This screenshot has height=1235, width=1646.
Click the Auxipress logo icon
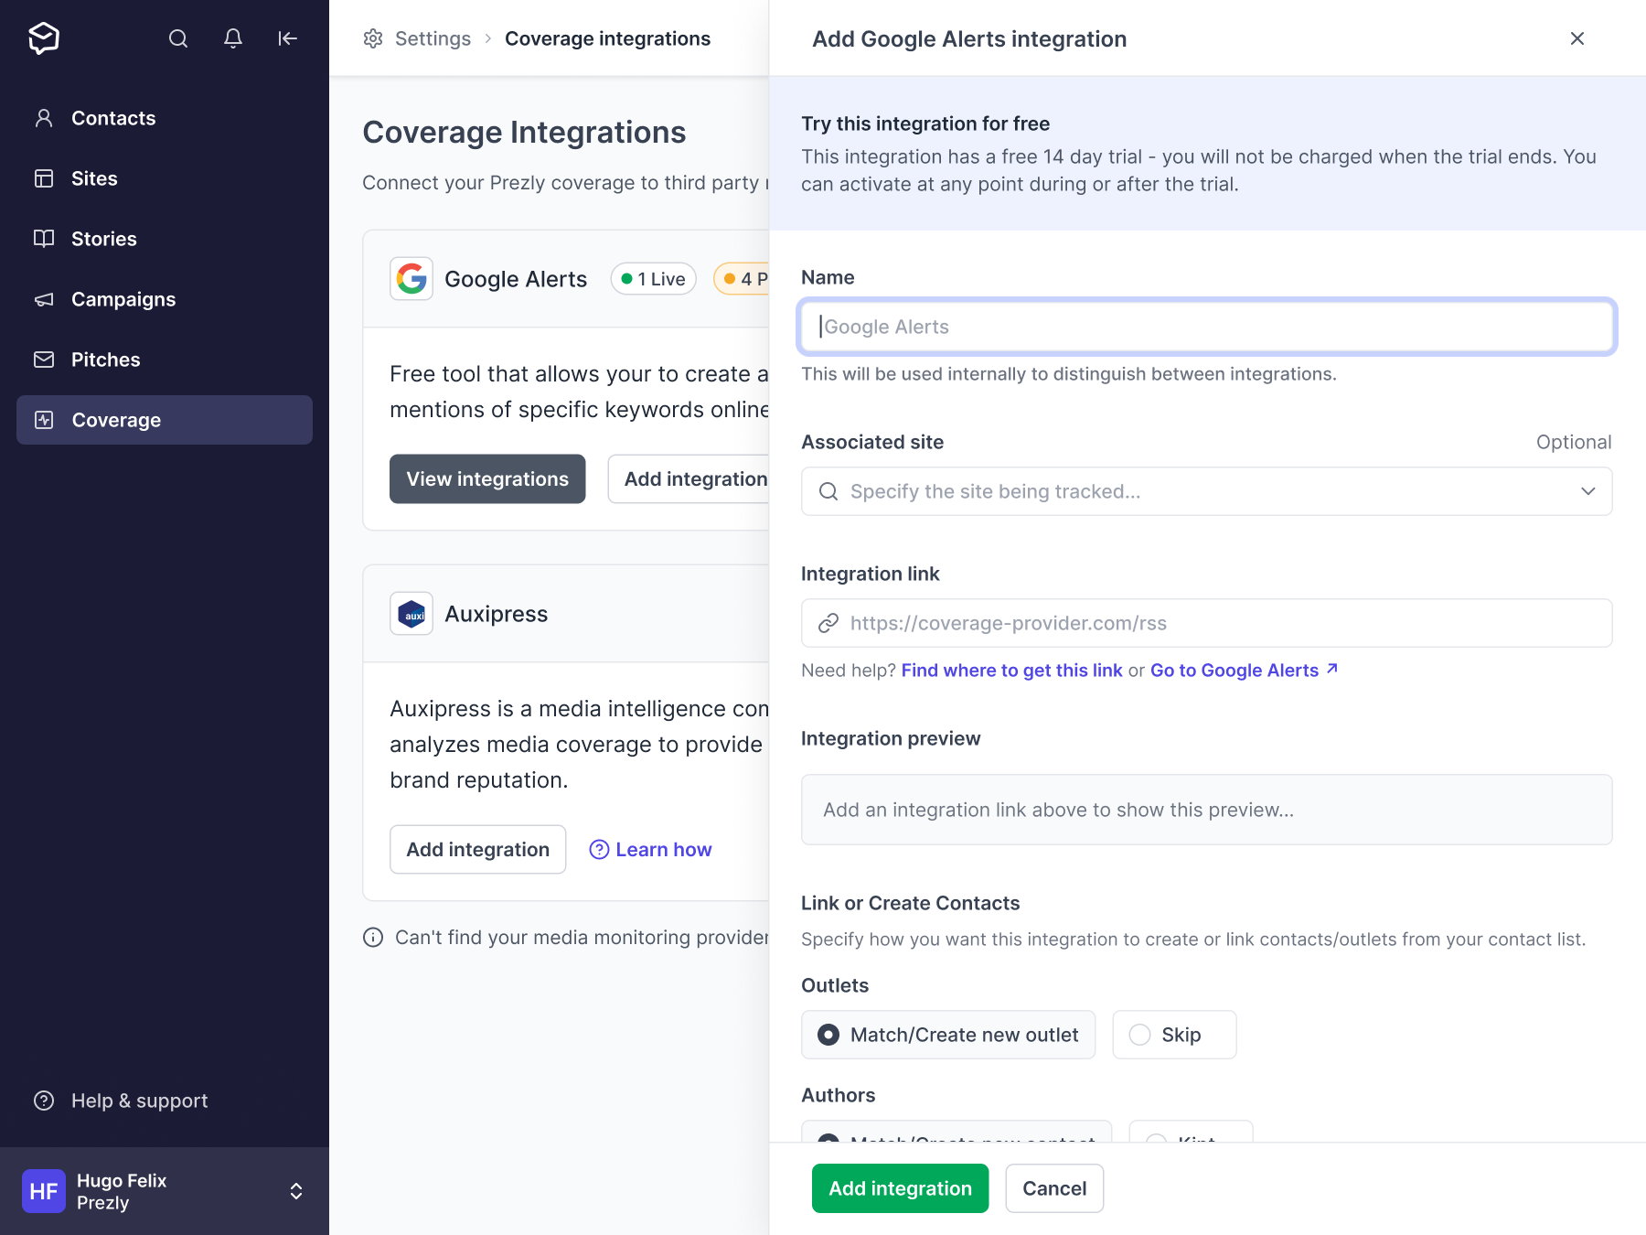point(411,614)
